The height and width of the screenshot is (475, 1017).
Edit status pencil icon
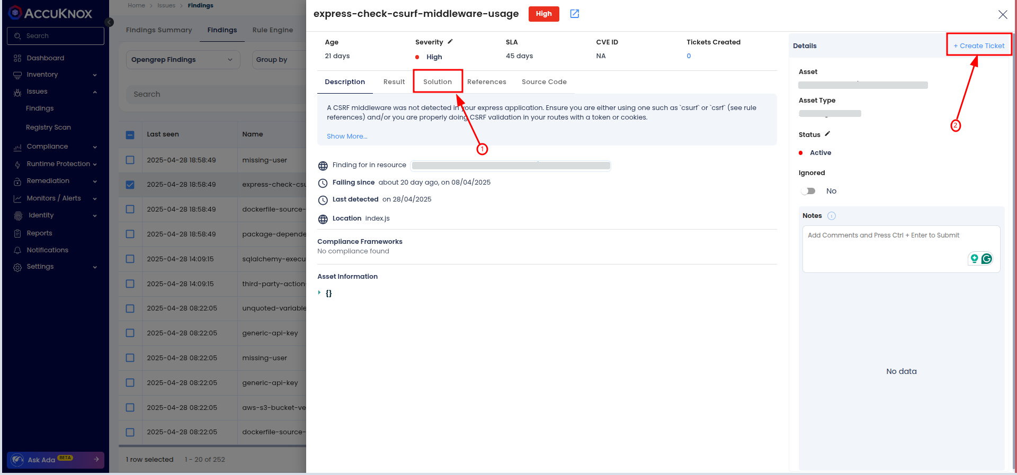(827, 134)
